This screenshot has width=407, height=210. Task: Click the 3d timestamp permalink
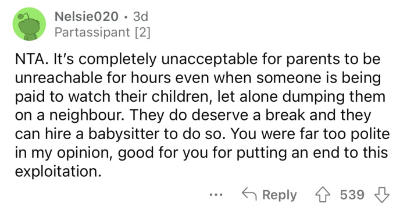tap(141, 17)
